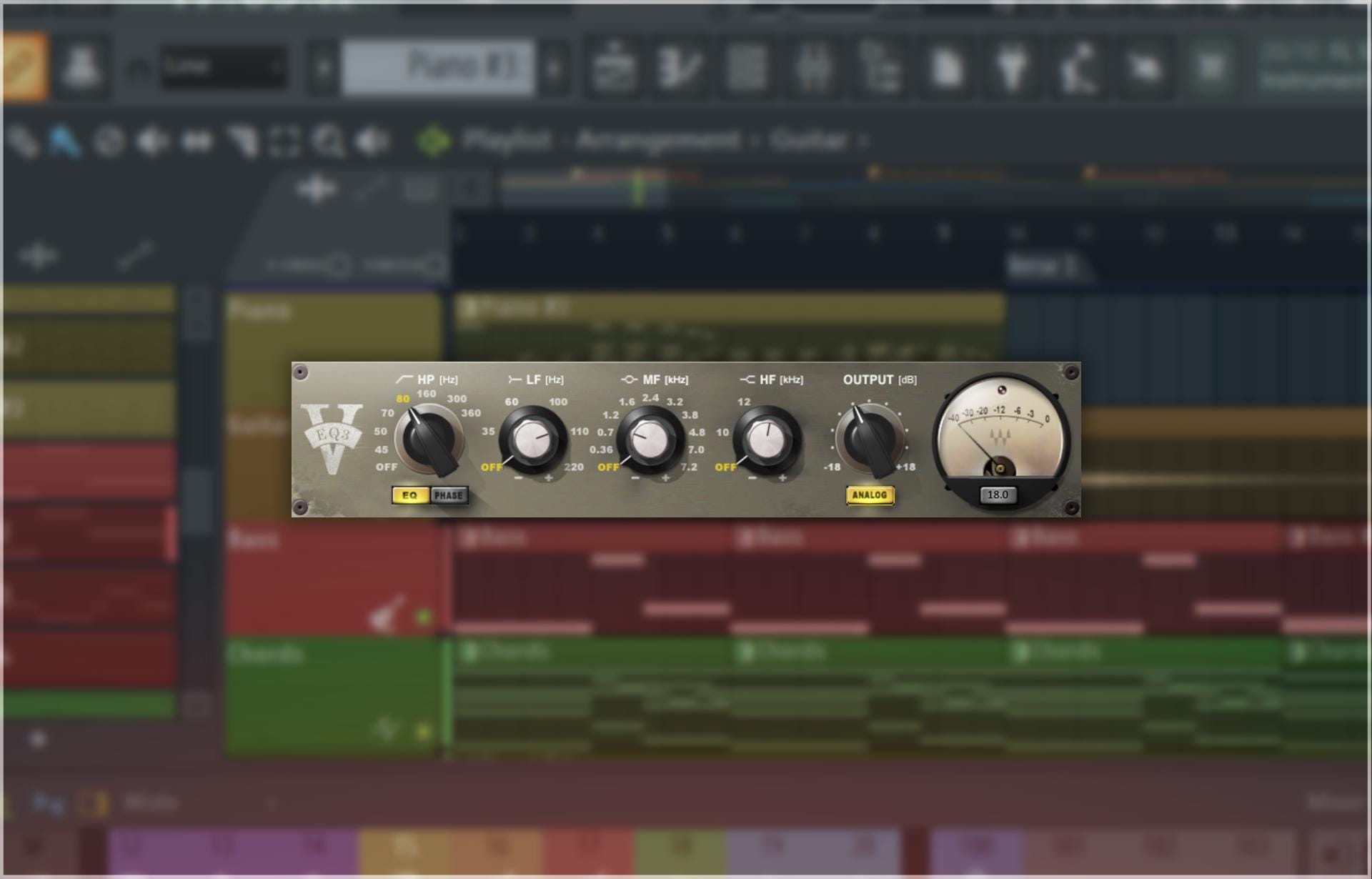Toggle the green mute LED on Chords track

coord(423,731)
